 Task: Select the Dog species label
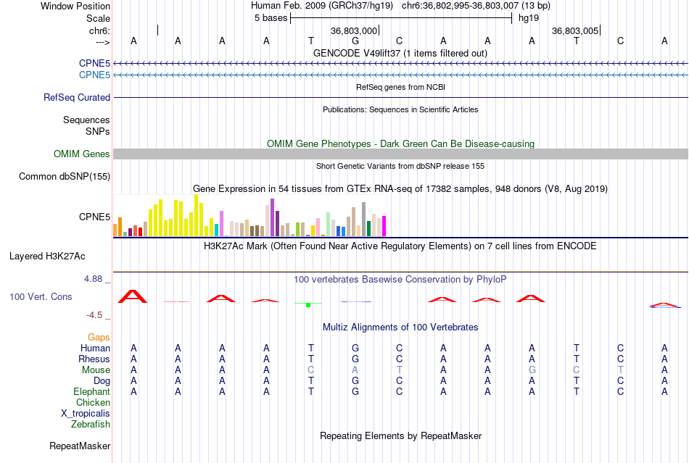[x=102, y=381]
